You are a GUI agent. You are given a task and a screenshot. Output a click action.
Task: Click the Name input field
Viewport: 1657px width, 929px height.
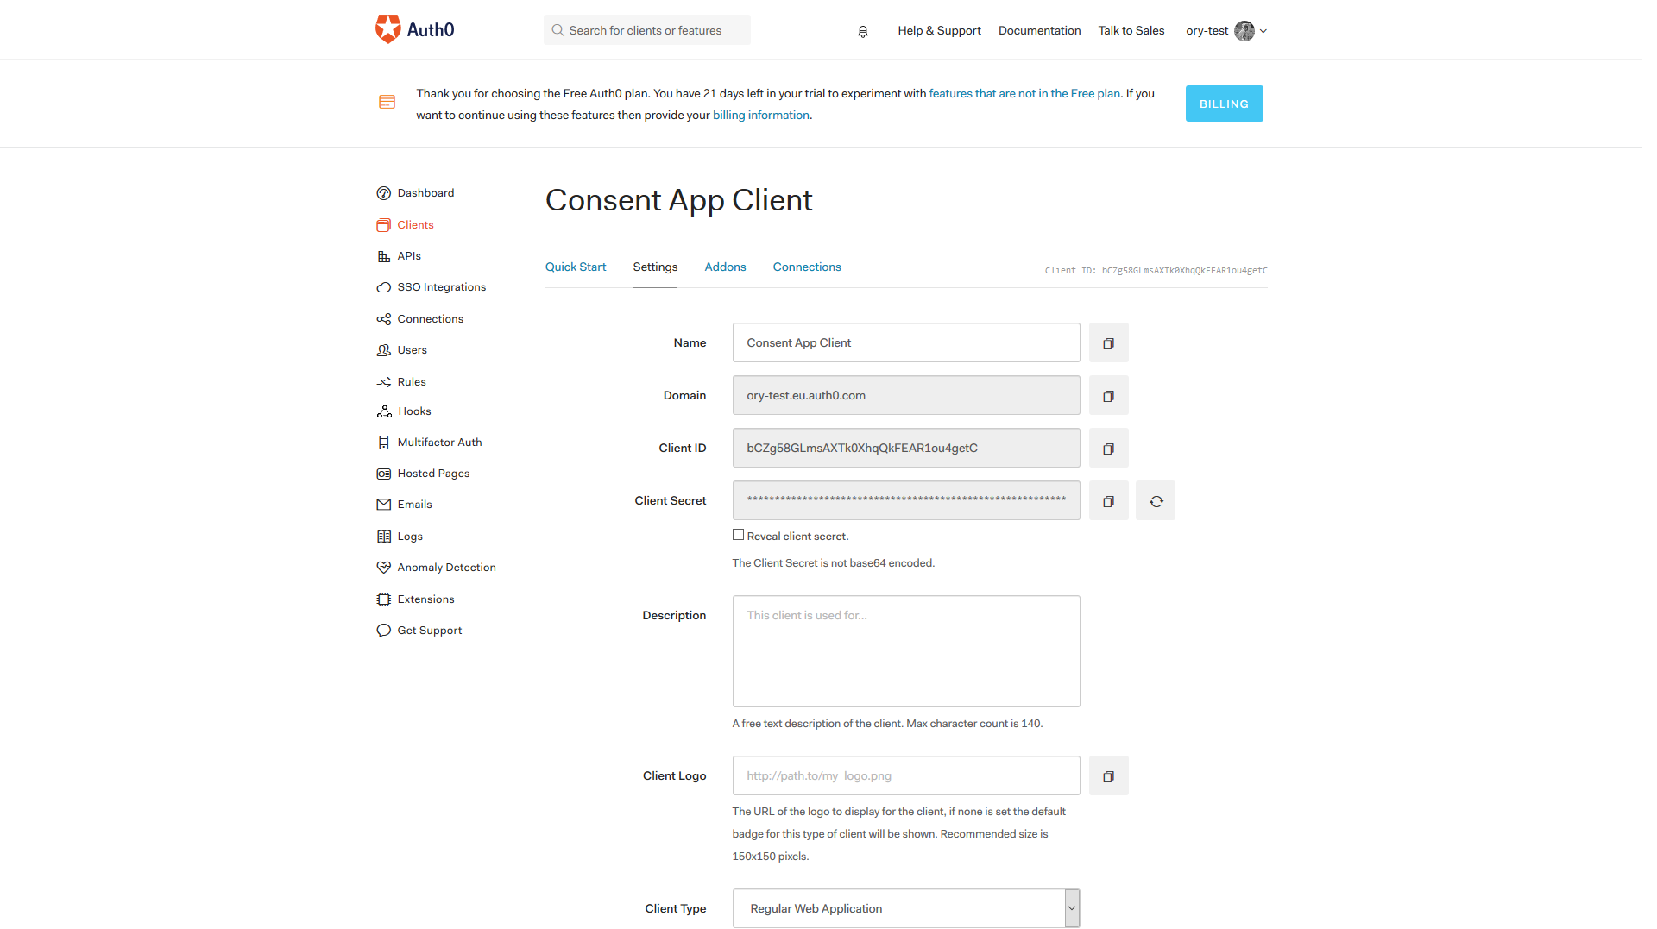pos(906,343)
